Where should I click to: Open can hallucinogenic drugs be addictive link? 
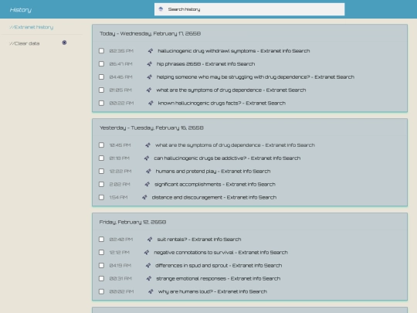click(227, 158)
